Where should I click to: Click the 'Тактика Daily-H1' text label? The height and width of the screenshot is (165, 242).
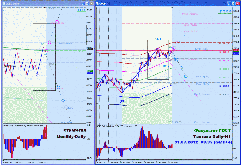pos(212,136)
